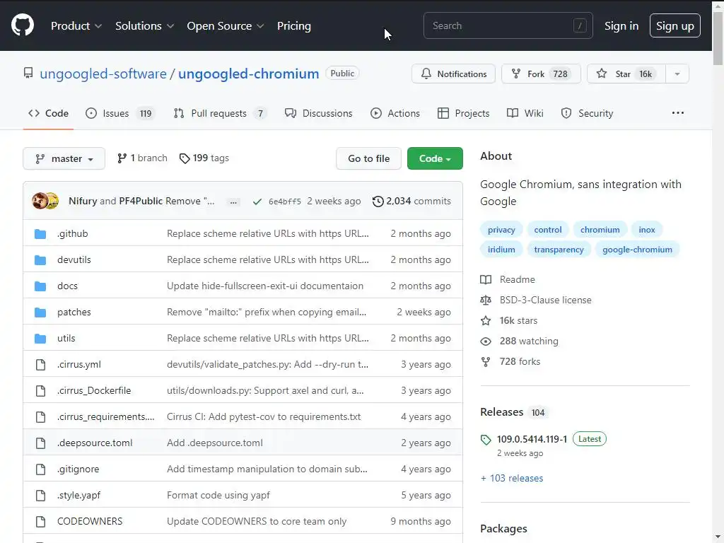Open the green Code dropdown
Image resolution: width=724 pixels, height=543 pixels.
[435, 158]
